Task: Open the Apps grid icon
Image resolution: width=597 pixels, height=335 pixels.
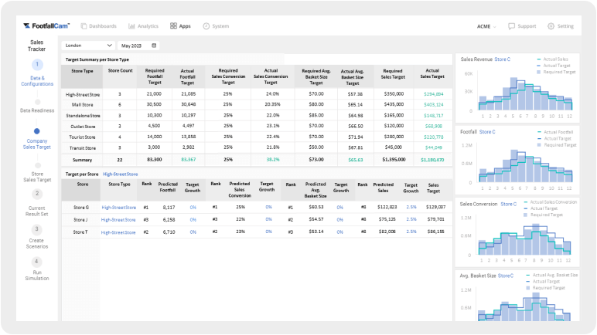Action: click(173, 25)
